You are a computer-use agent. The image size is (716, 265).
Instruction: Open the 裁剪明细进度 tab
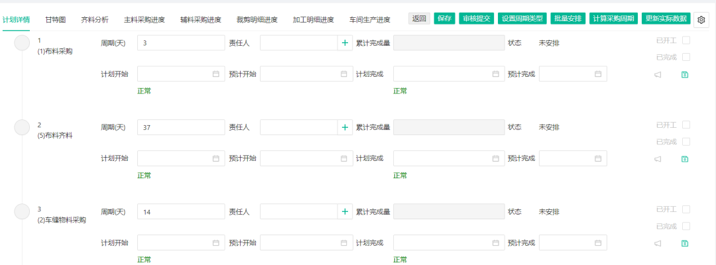257,20
